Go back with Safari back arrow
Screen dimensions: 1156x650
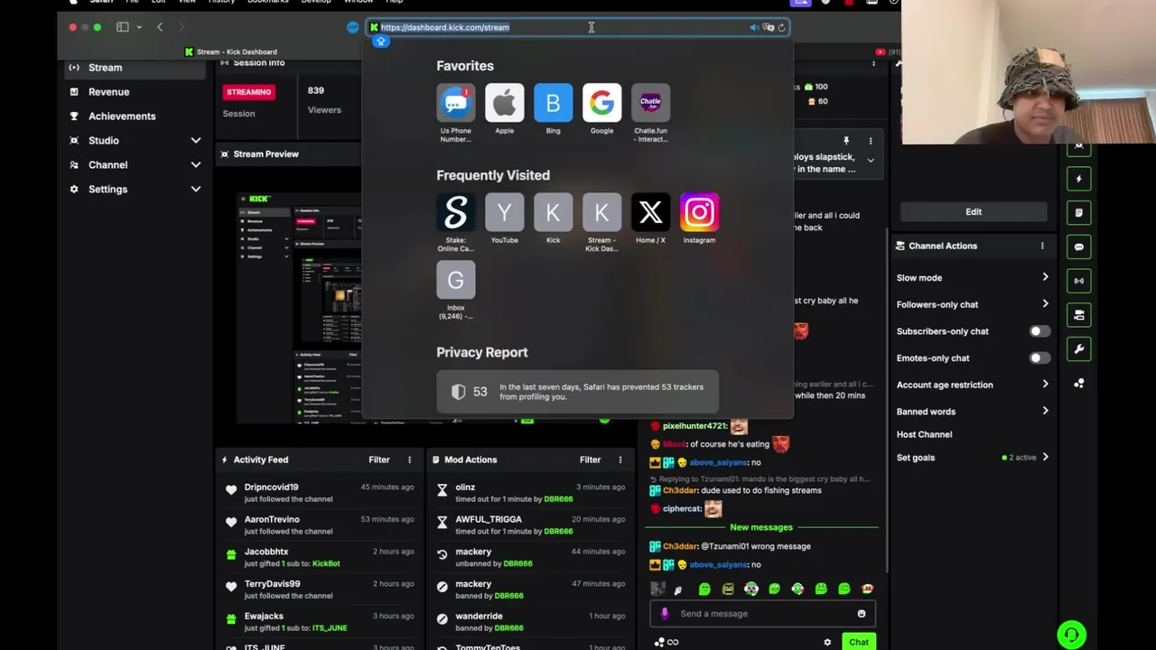(x=160, y=27)
